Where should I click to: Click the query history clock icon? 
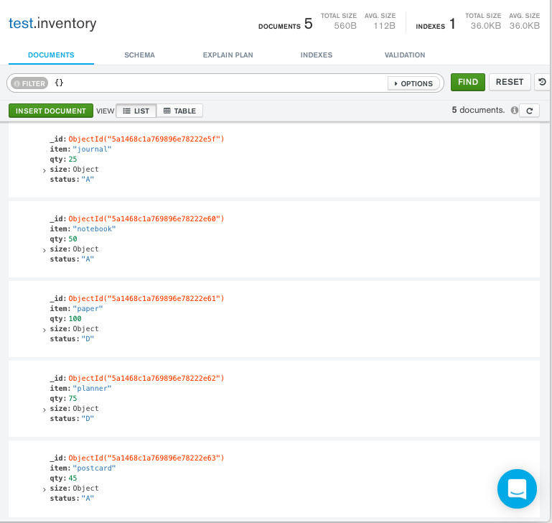[543, 83]
